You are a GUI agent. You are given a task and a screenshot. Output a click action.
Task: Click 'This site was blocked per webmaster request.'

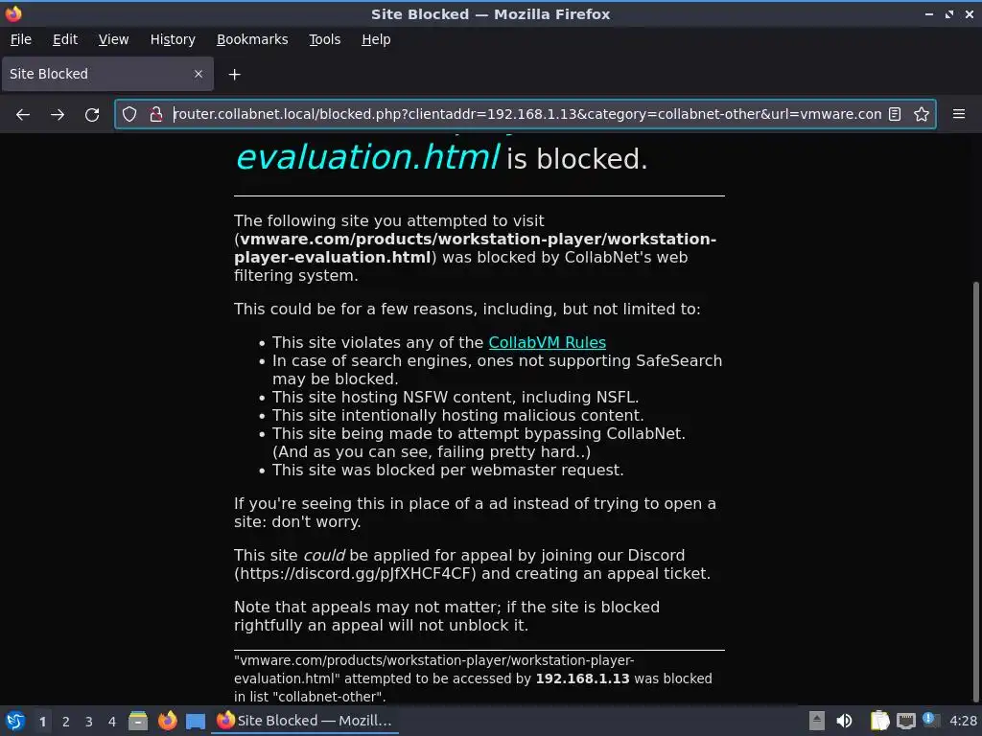(448, 470)
